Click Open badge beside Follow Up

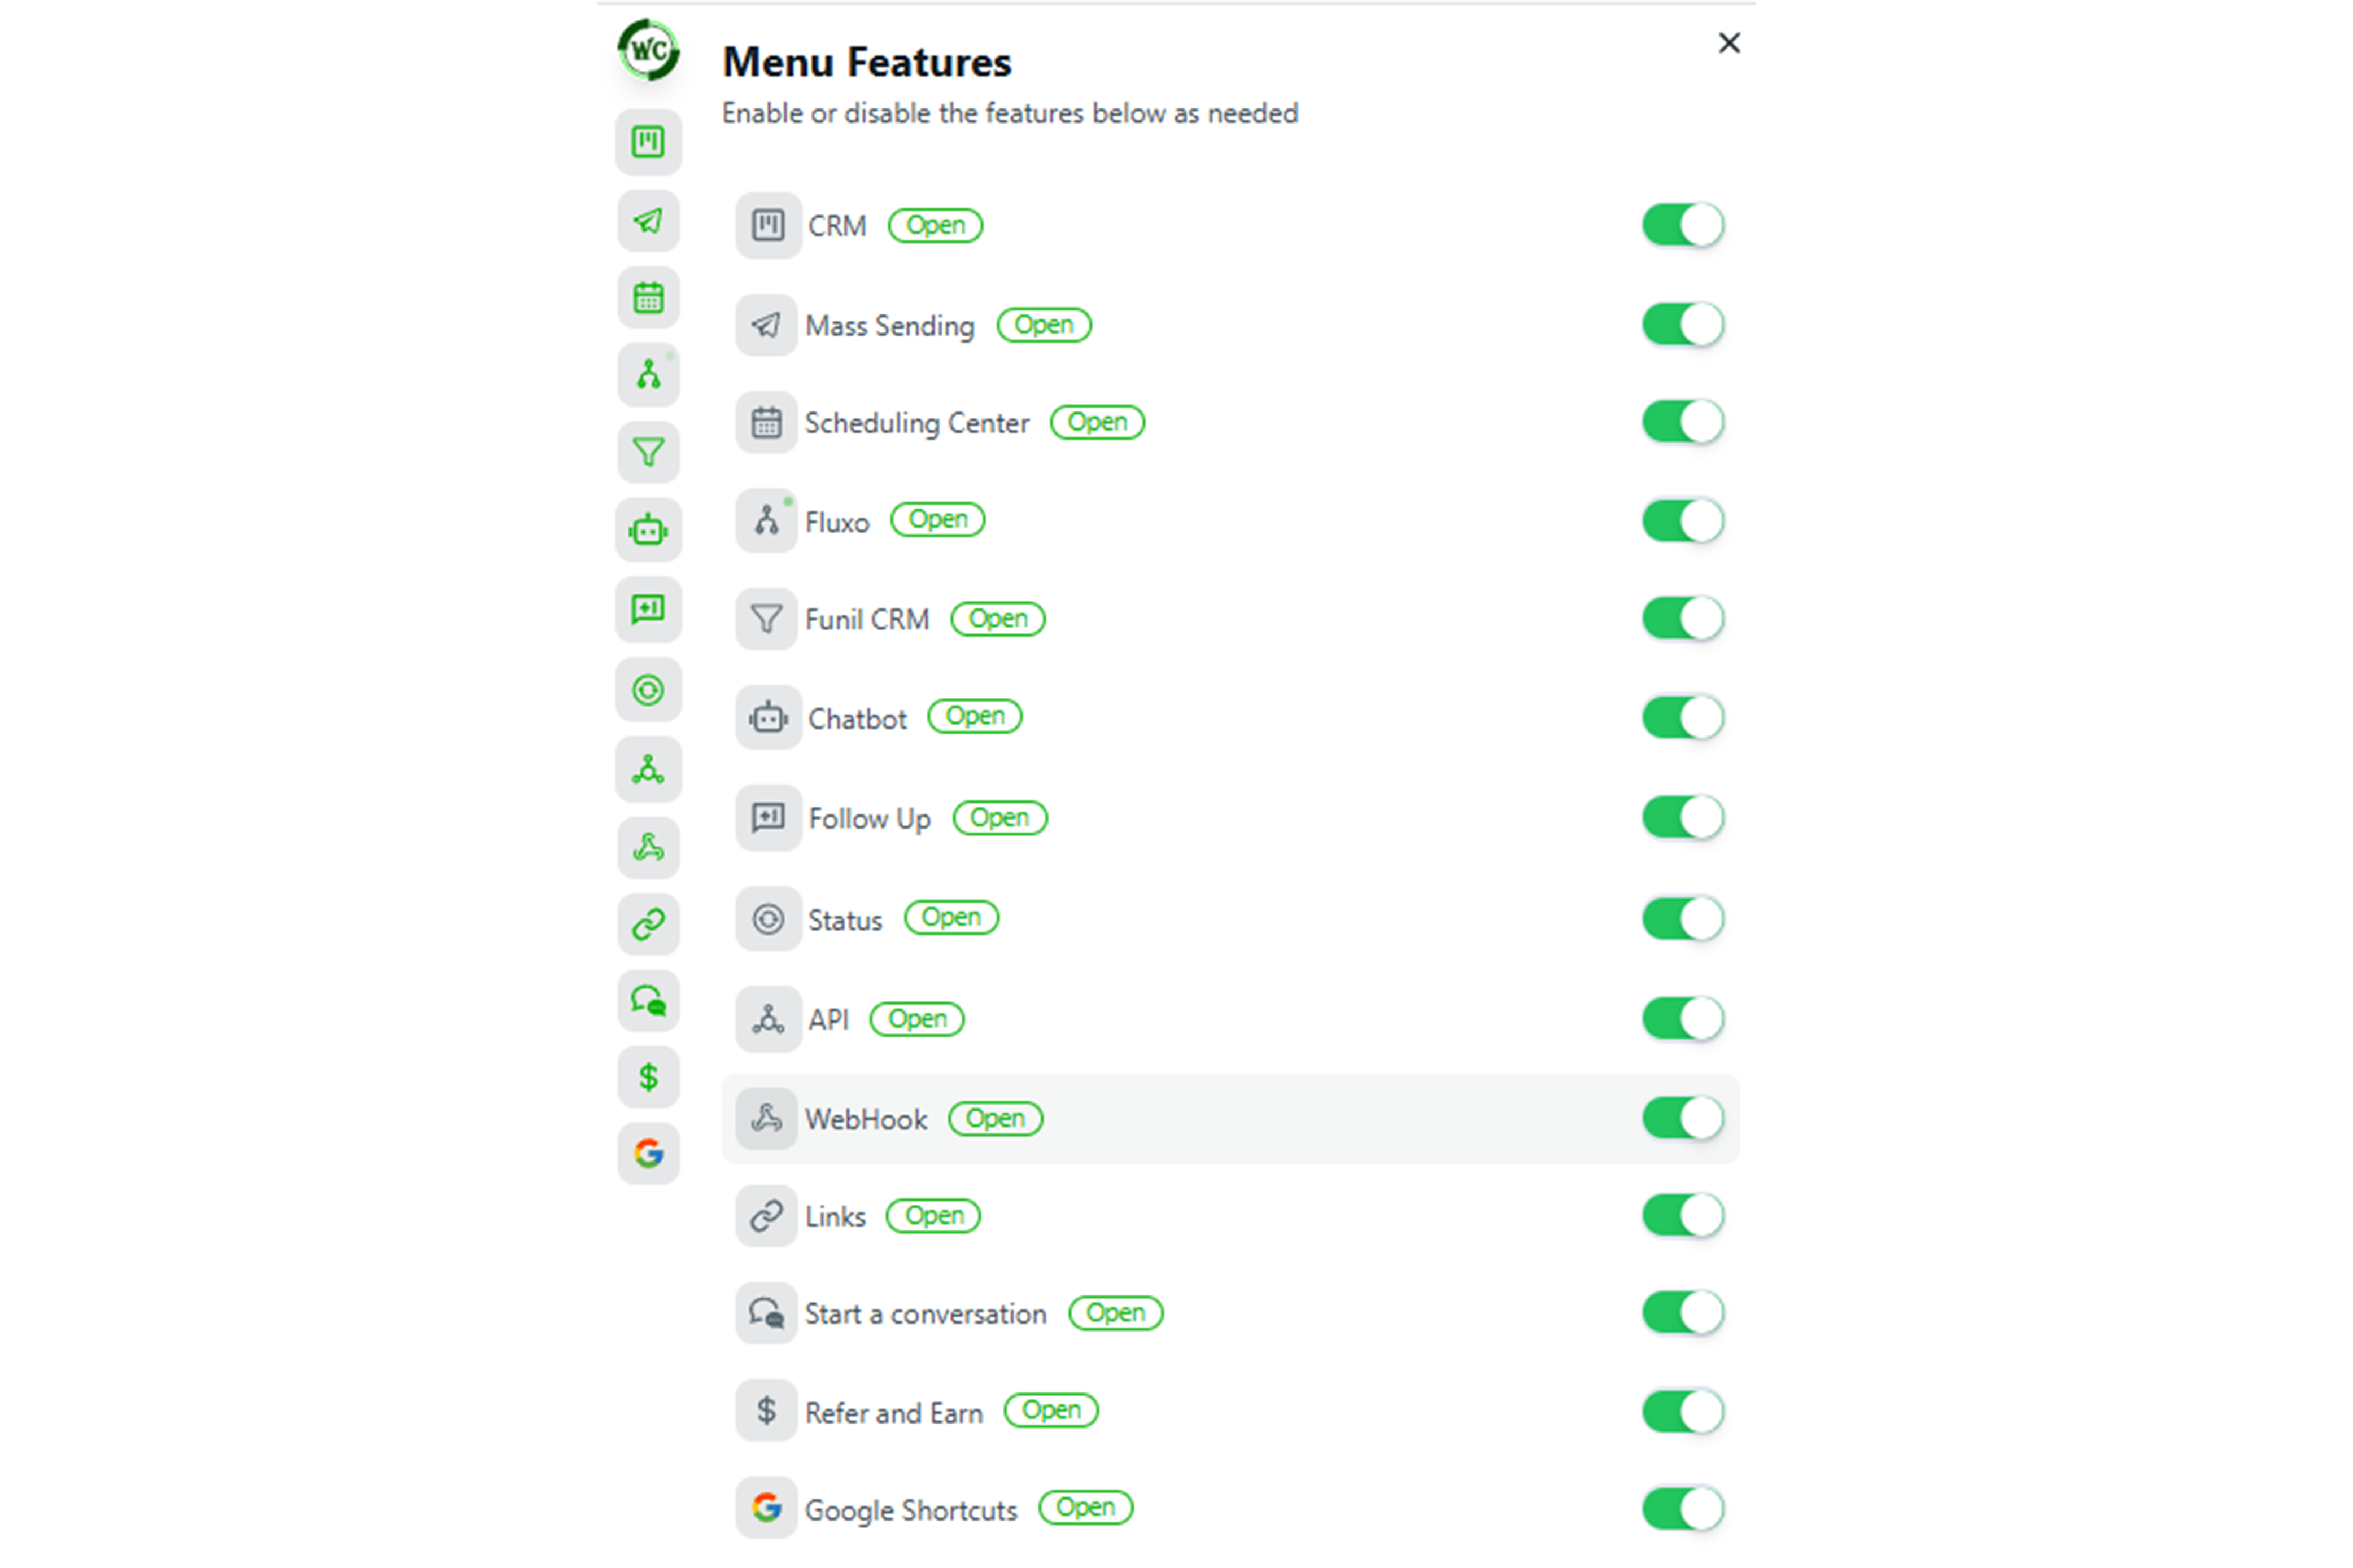click(x=999, y=818)
